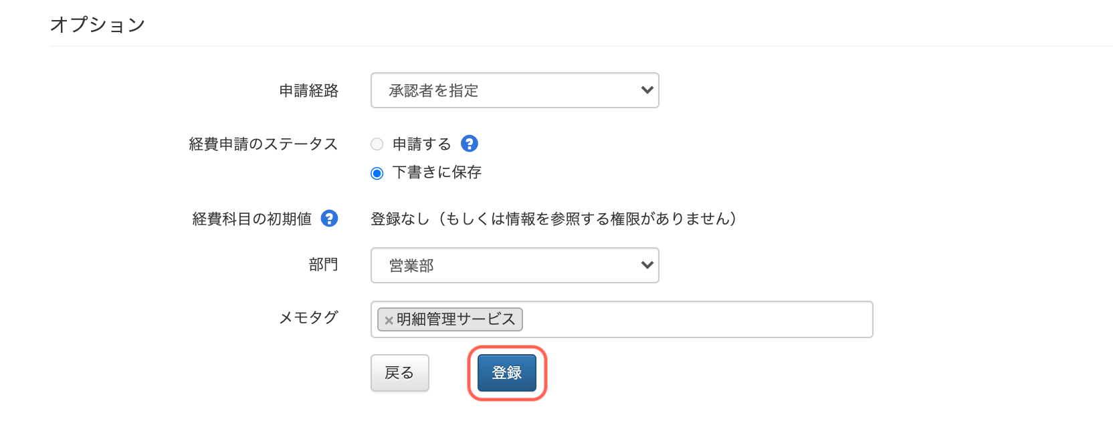Screen dimensions: 1113x429
Task: Select the 申請する radio button
Action: pos(377,144)
